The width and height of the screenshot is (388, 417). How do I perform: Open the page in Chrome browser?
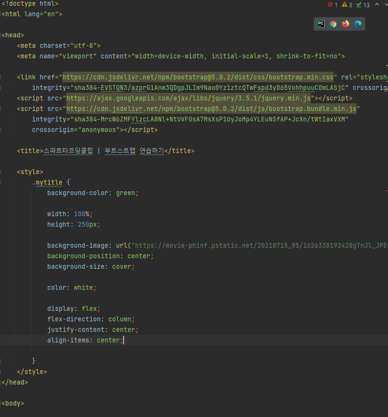tap(333, 24)
